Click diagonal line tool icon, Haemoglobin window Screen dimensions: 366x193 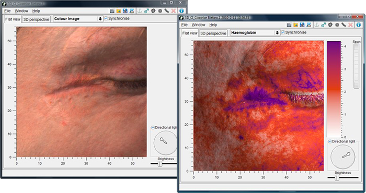pyautogui.click(x=344, y=25)
